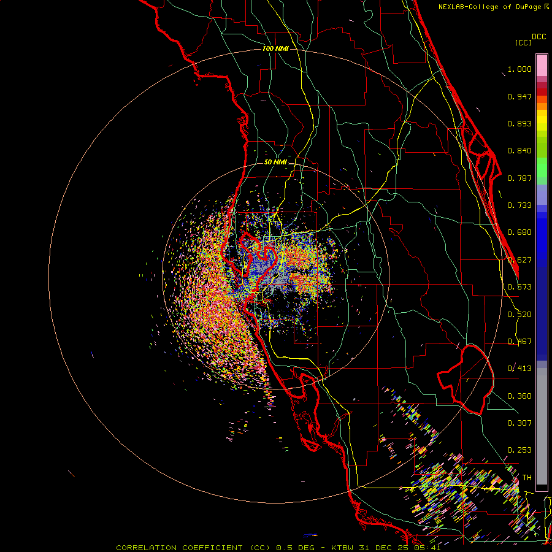552x552 pixels.
Task: Click the 0.307 scale value
Action: [x=519, y=423]
